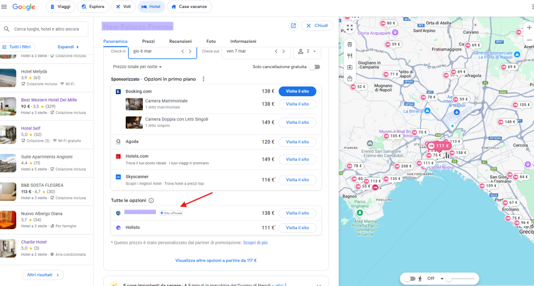Click Booking.com Visita il sito button
534x286 pixels.
coord(297,92)
